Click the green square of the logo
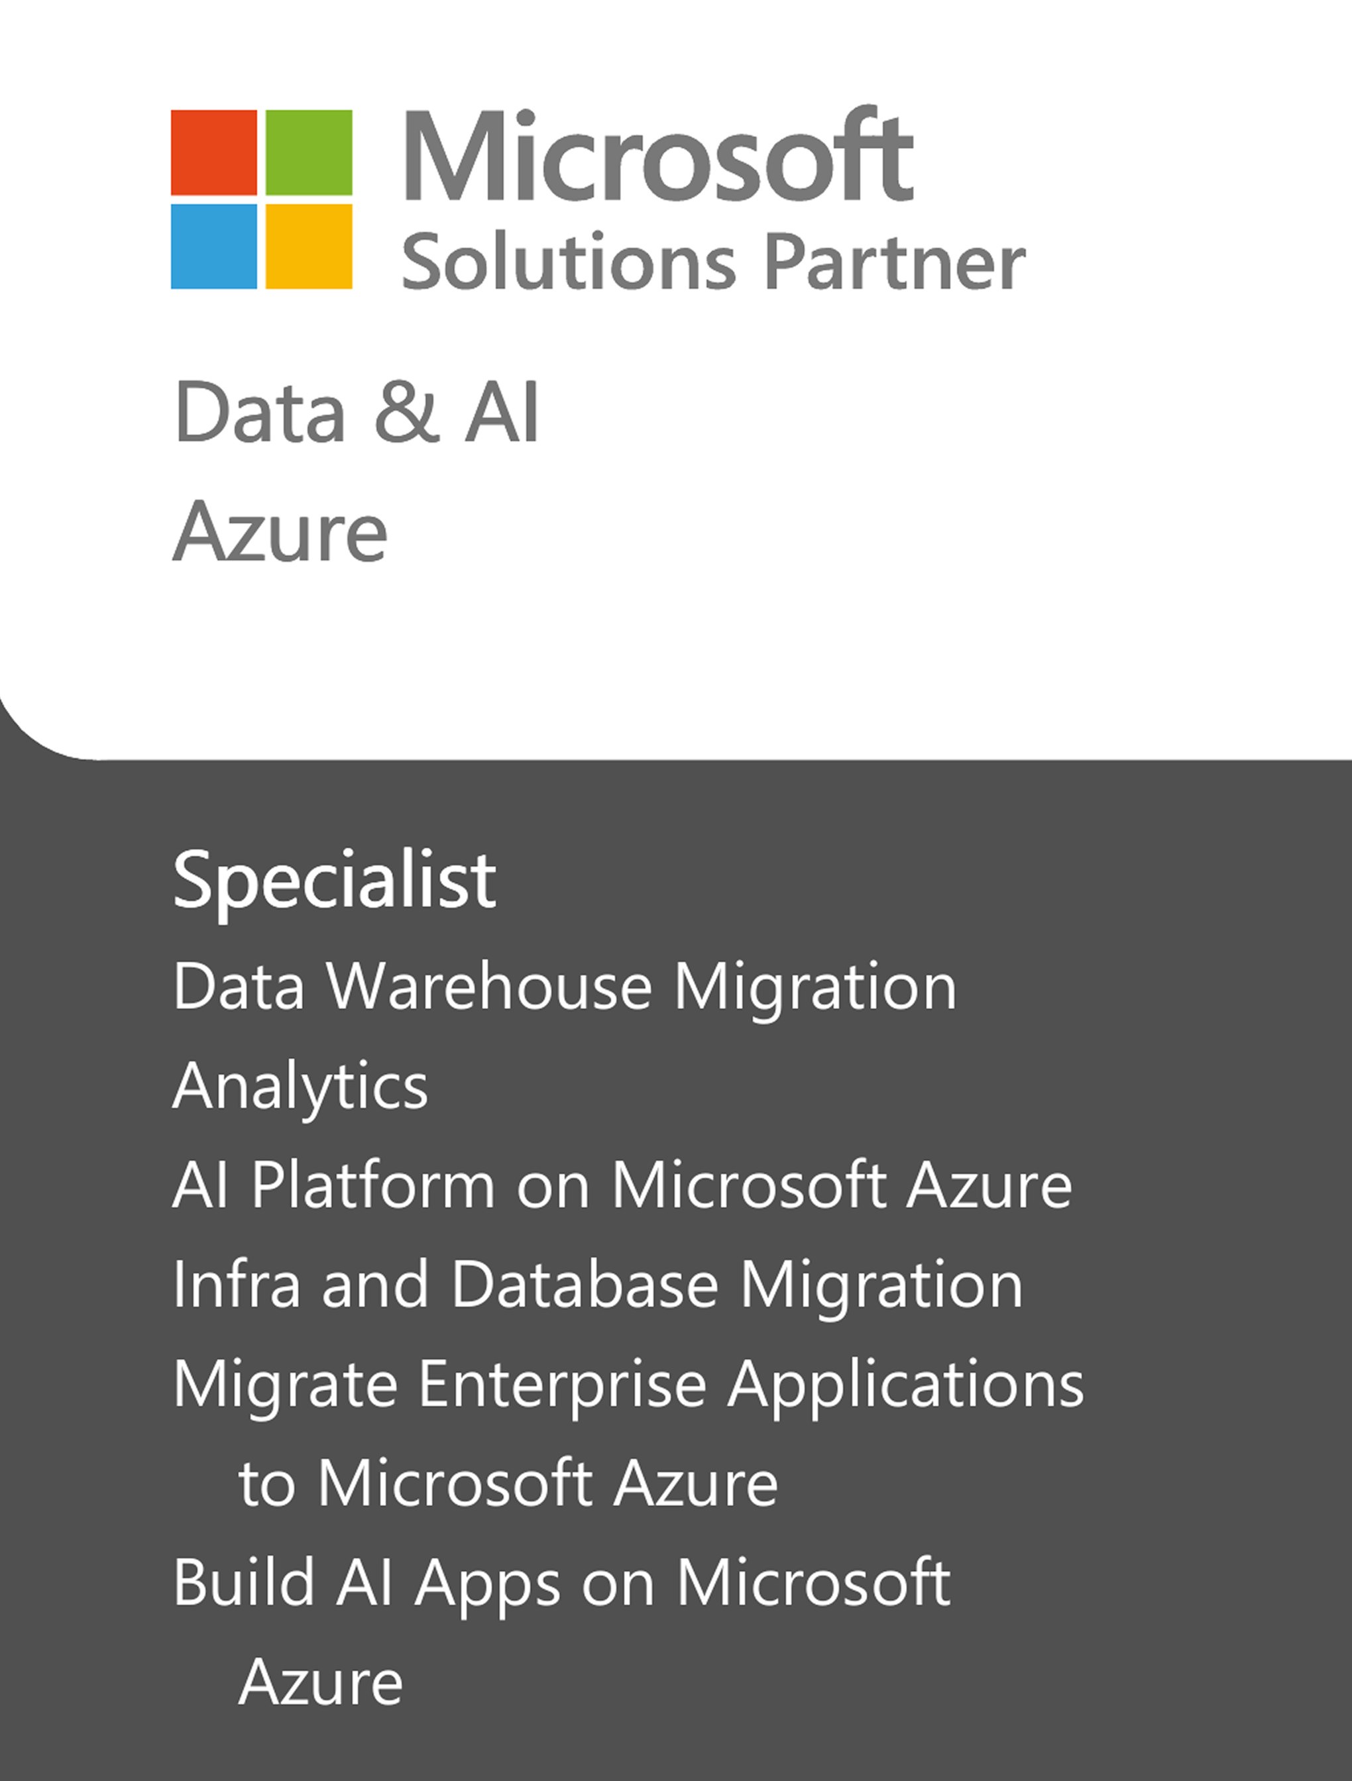The height and width of the screenshot is (1781, 1352). [x=310, y=152]
